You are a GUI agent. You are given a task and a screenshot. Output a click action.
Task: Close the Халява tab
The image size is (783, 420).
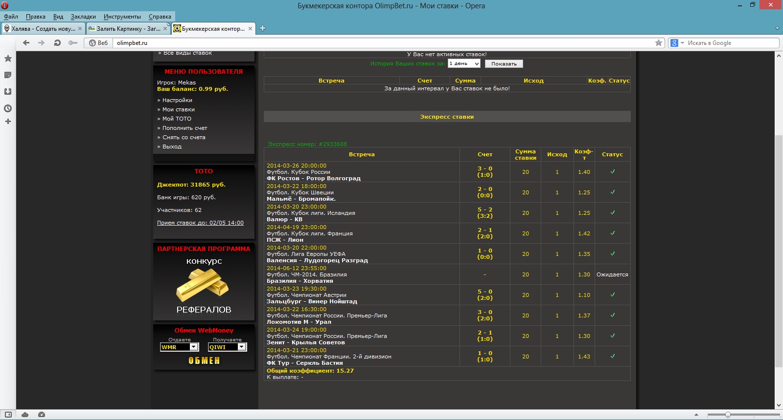tap(80, 29)
